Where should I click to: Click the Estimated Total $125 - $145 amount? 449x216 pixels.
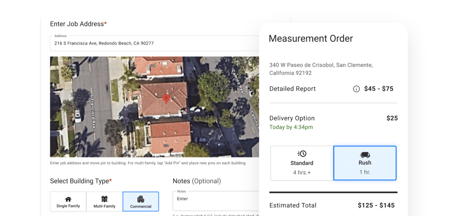[376, 205]
